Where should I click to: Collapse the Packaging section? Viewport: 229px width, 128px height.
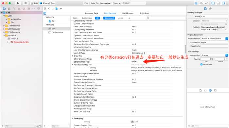(x=72, y=119)
